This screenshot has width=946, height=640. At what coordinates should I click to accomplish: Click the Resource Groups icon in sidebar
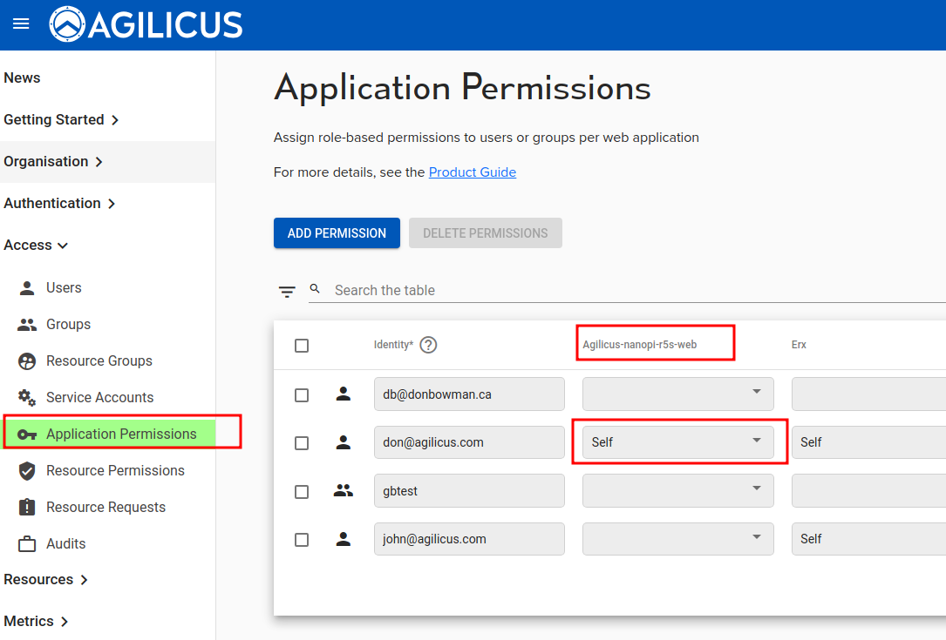(x=28, y=360)
